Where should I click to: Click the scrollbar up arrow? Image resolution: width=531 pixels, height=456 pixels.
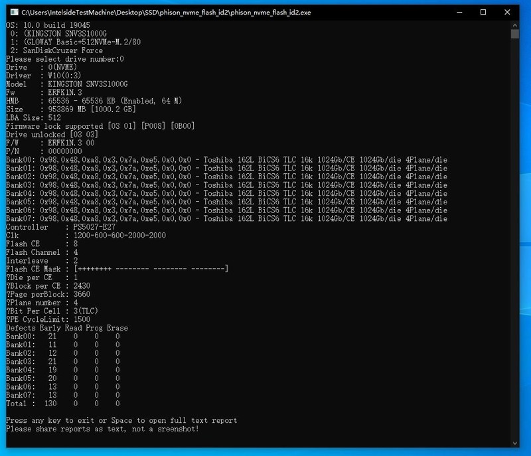point(515,25)
